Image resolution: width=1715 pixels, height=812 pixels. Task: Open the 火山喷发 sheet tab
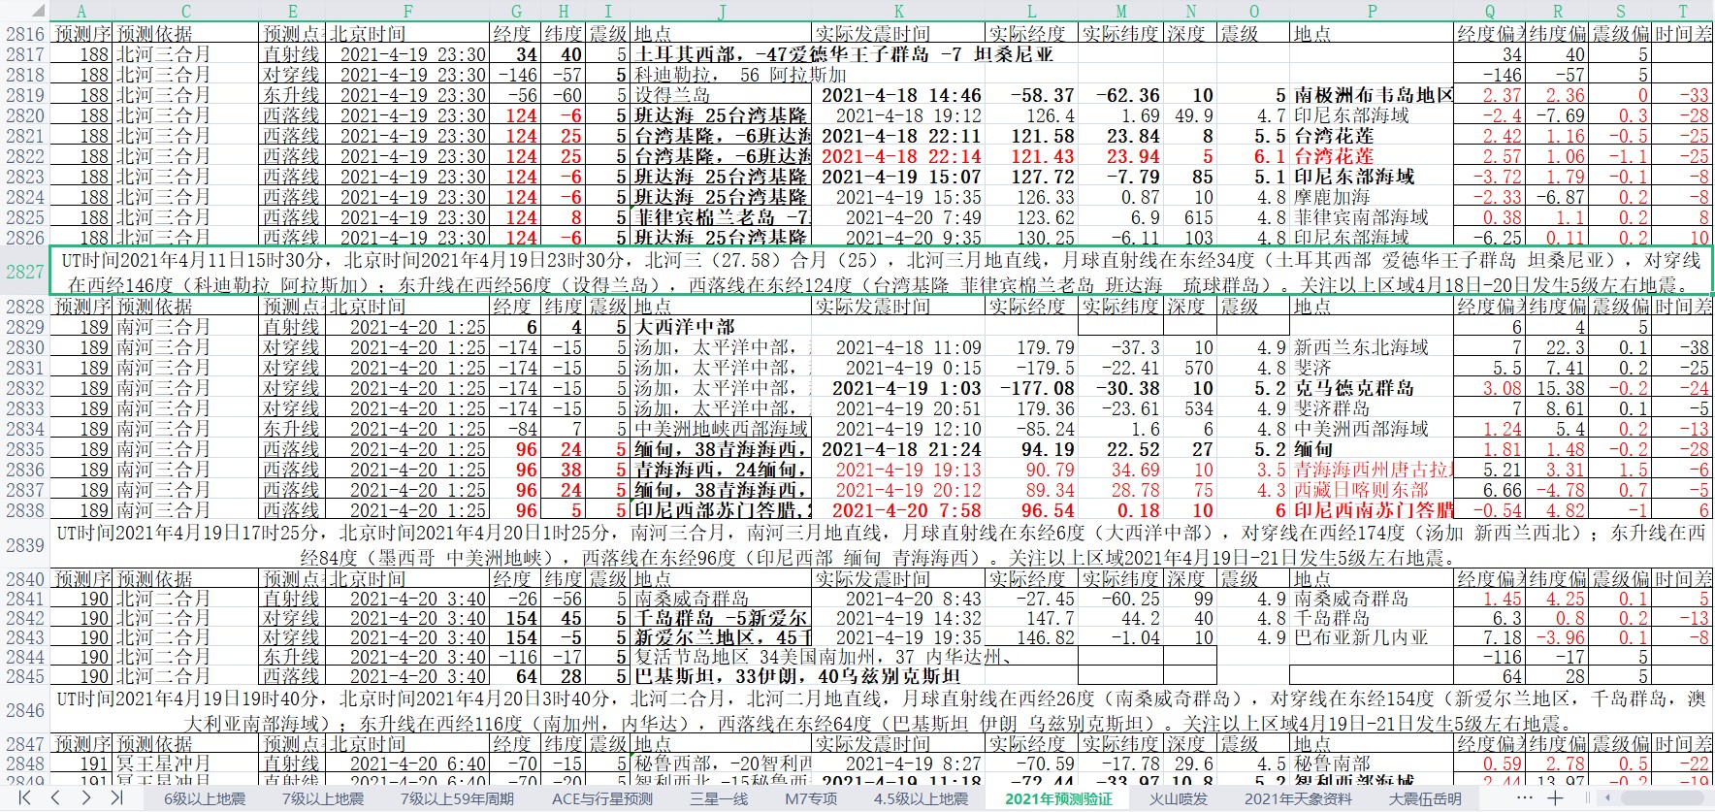pos(1179,799)
